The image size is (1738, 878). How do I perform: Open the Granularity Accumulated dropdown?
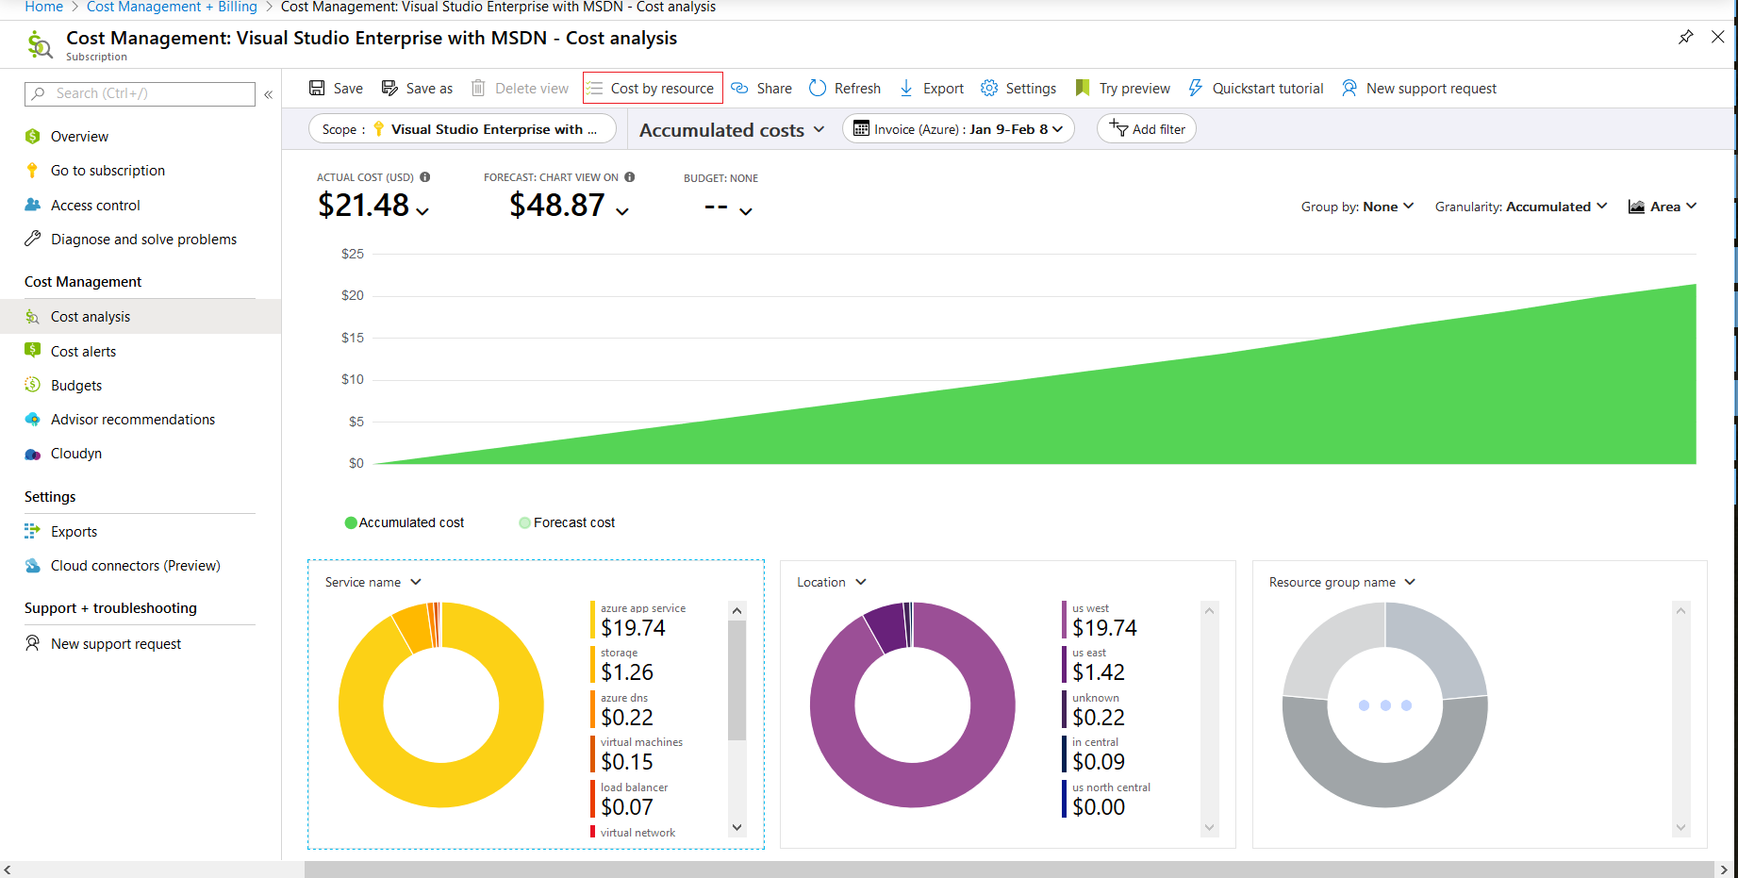(1521, 207)
